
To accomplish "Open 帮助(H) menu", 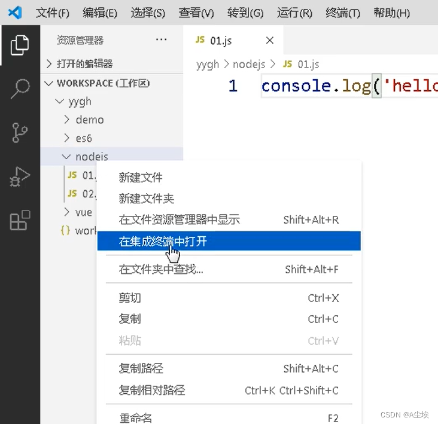I will point(392,13).
